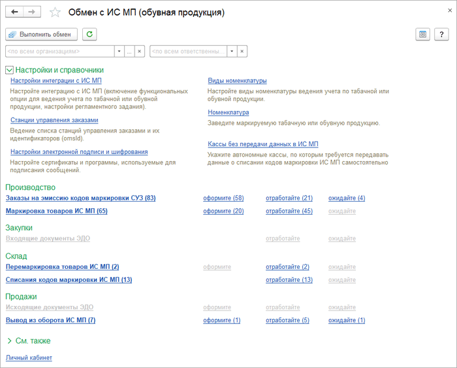Open help with the question mark button
The height and width of the screenshot is (368, 457).
442,35
